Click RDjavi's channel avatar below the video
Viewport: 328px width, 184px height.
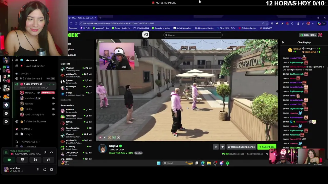(x=102, y=149)
